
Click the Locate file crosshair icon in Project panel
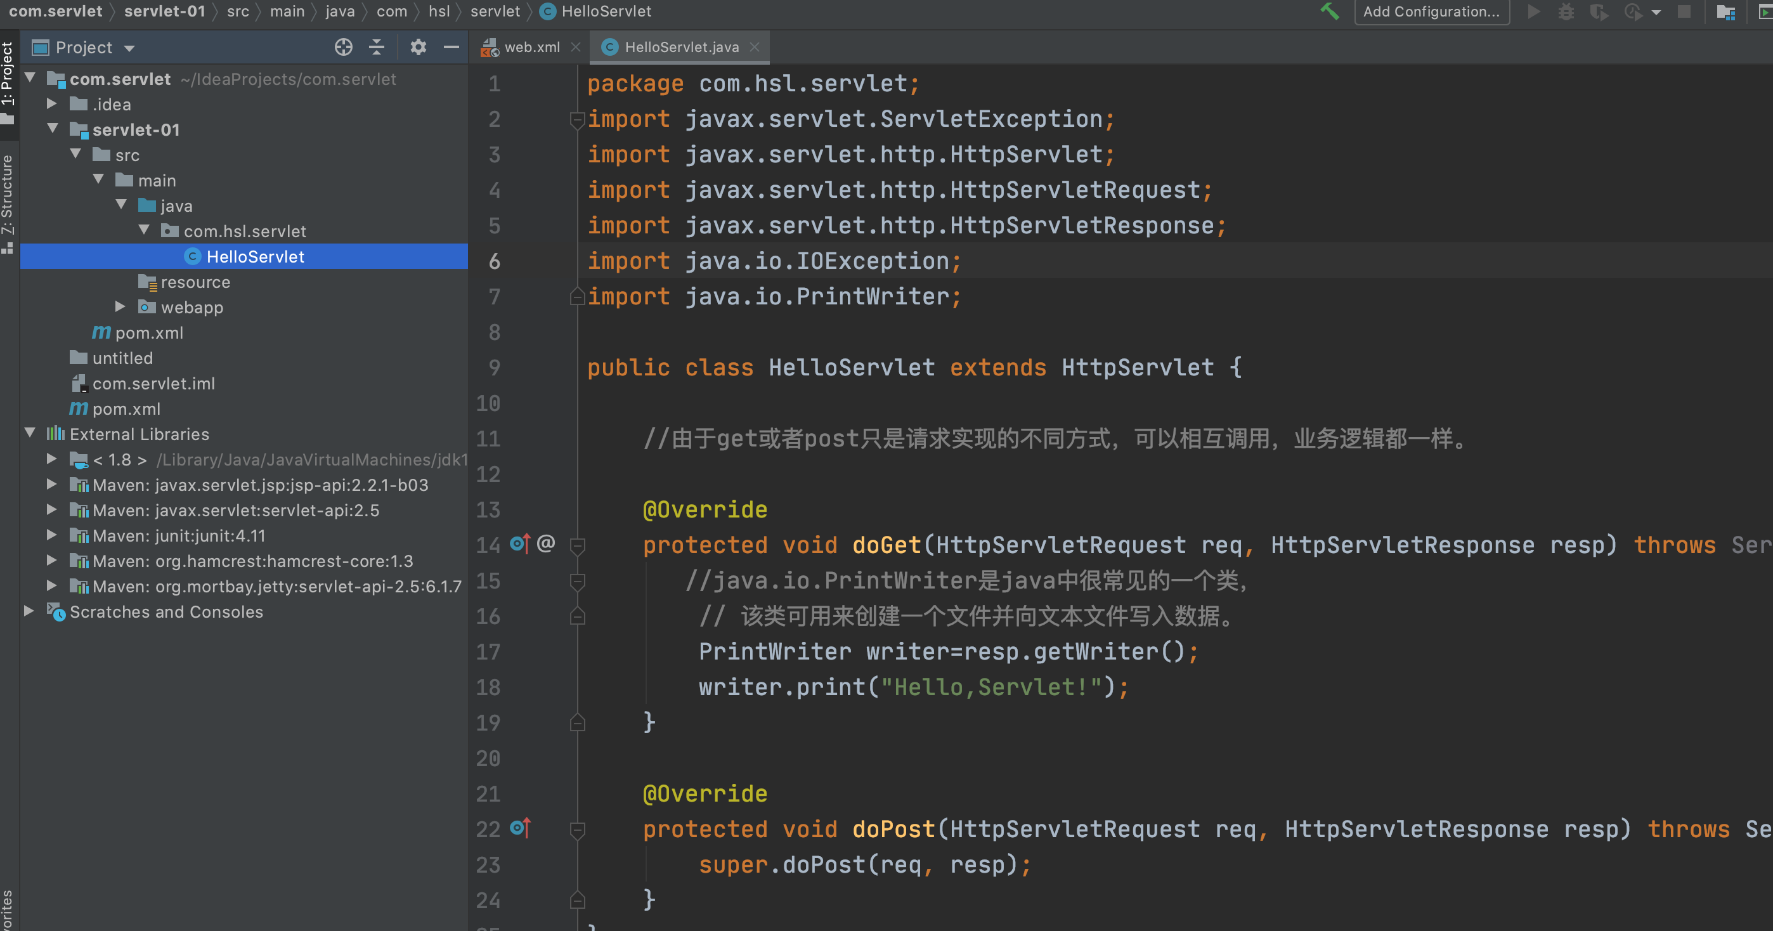343,47
